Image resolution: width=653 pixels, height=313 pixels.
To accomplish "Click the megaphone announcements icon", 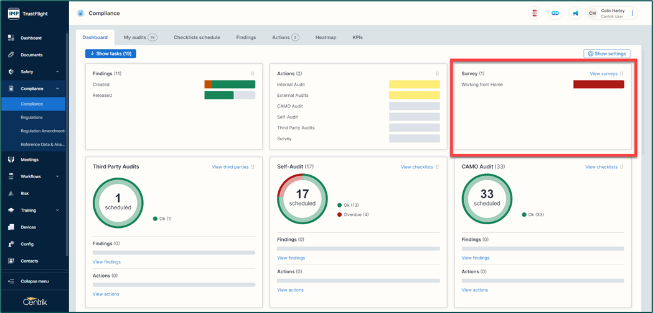I will click(x=575, y=13).
